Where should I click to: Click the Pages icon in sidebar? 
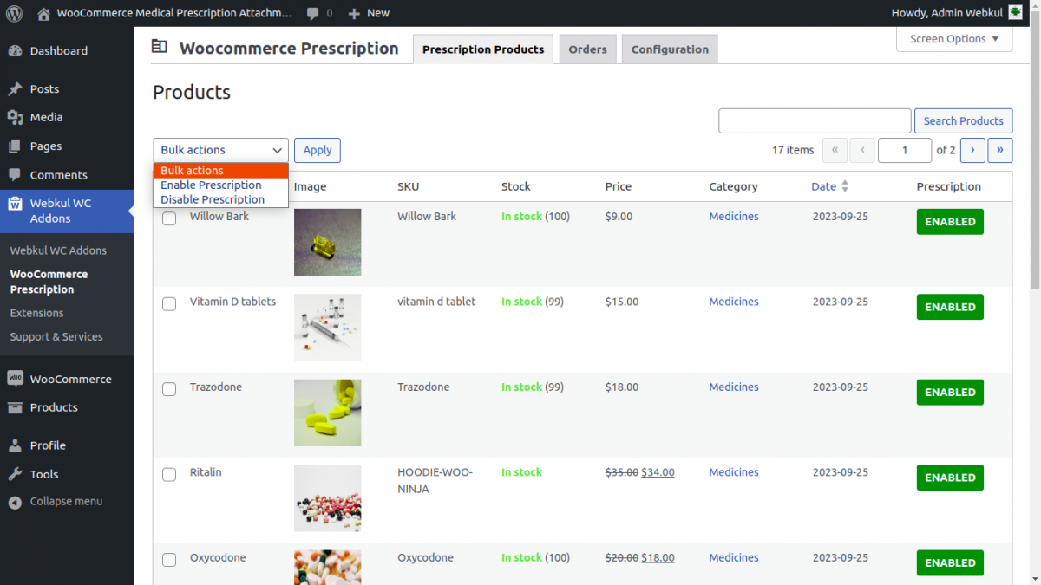tap(15, 146)
